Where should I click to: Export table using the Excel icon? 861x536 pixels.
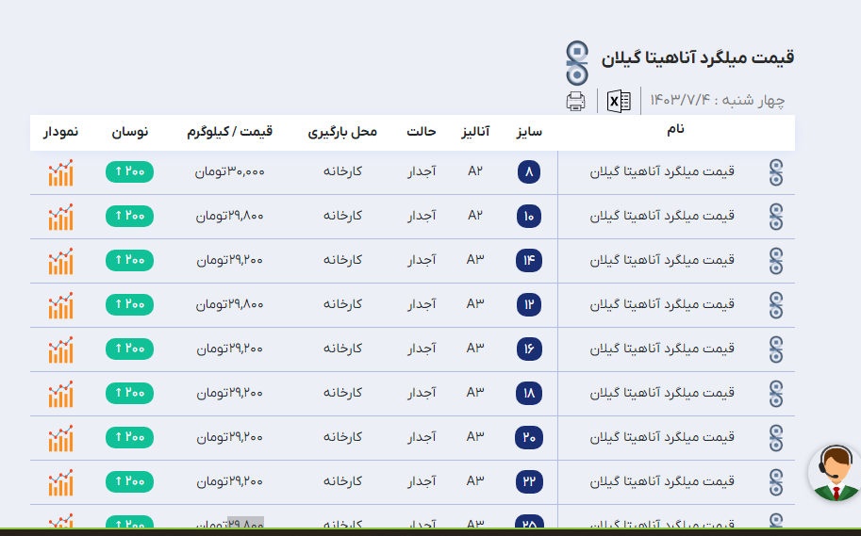[x=620, y=101]
